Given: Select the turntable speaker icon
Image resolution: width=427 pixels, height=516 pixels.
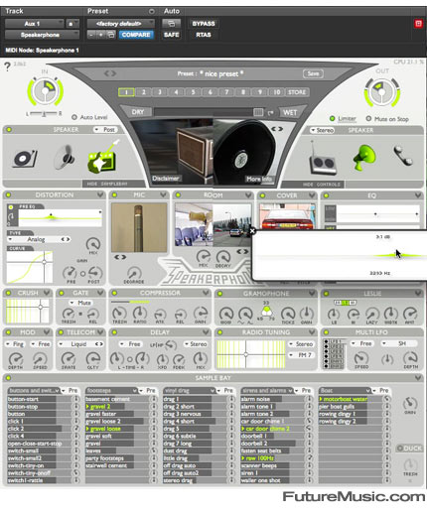Looking at the screenshot, I should click(x=25, y=158).
